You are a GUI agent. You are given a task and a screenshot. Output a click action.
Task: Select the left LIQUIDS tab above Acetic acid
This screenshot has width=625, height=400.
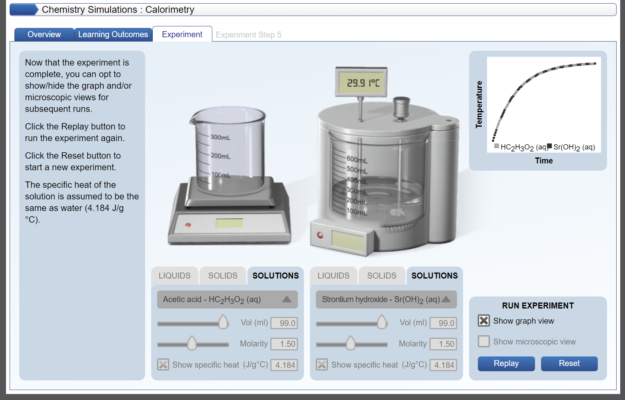click(175, 276)
